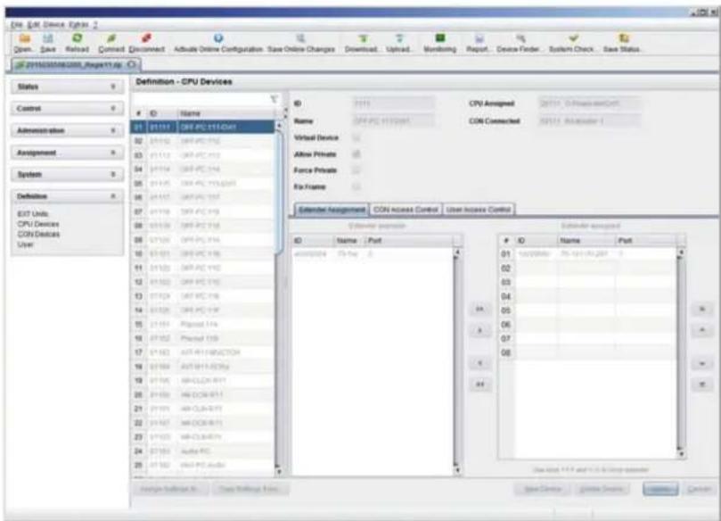Click the highlighted Apply button
The image size is (721, 521).
[x=660, y=489]
